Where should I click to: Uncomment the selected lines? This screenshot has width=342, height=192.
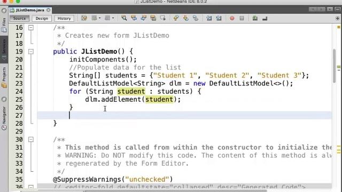click(x=265, y=18)
